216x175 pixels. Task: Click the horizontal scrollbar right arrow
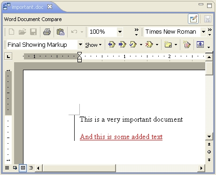(x=201, y=168)
